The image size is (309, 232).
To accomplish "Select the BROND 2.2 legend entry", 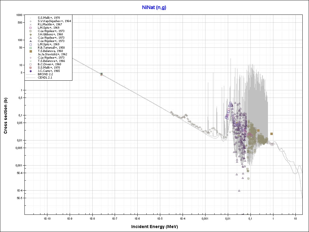I will [x=45, y=74].
